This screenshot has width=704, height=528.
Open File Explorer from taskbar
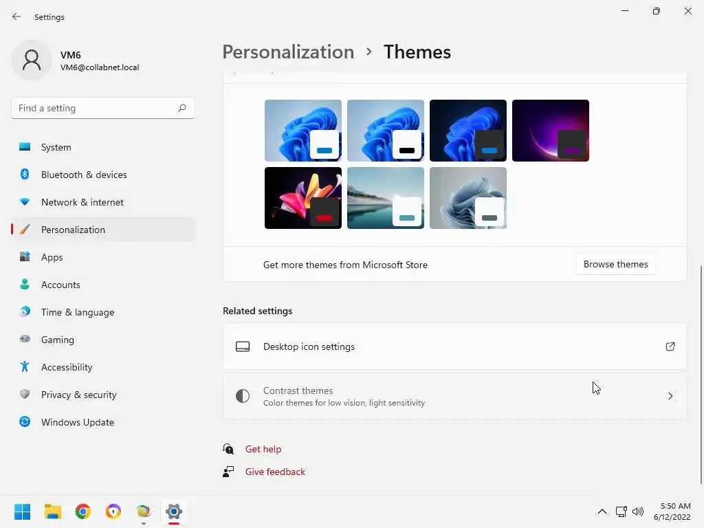coord(52,511)
